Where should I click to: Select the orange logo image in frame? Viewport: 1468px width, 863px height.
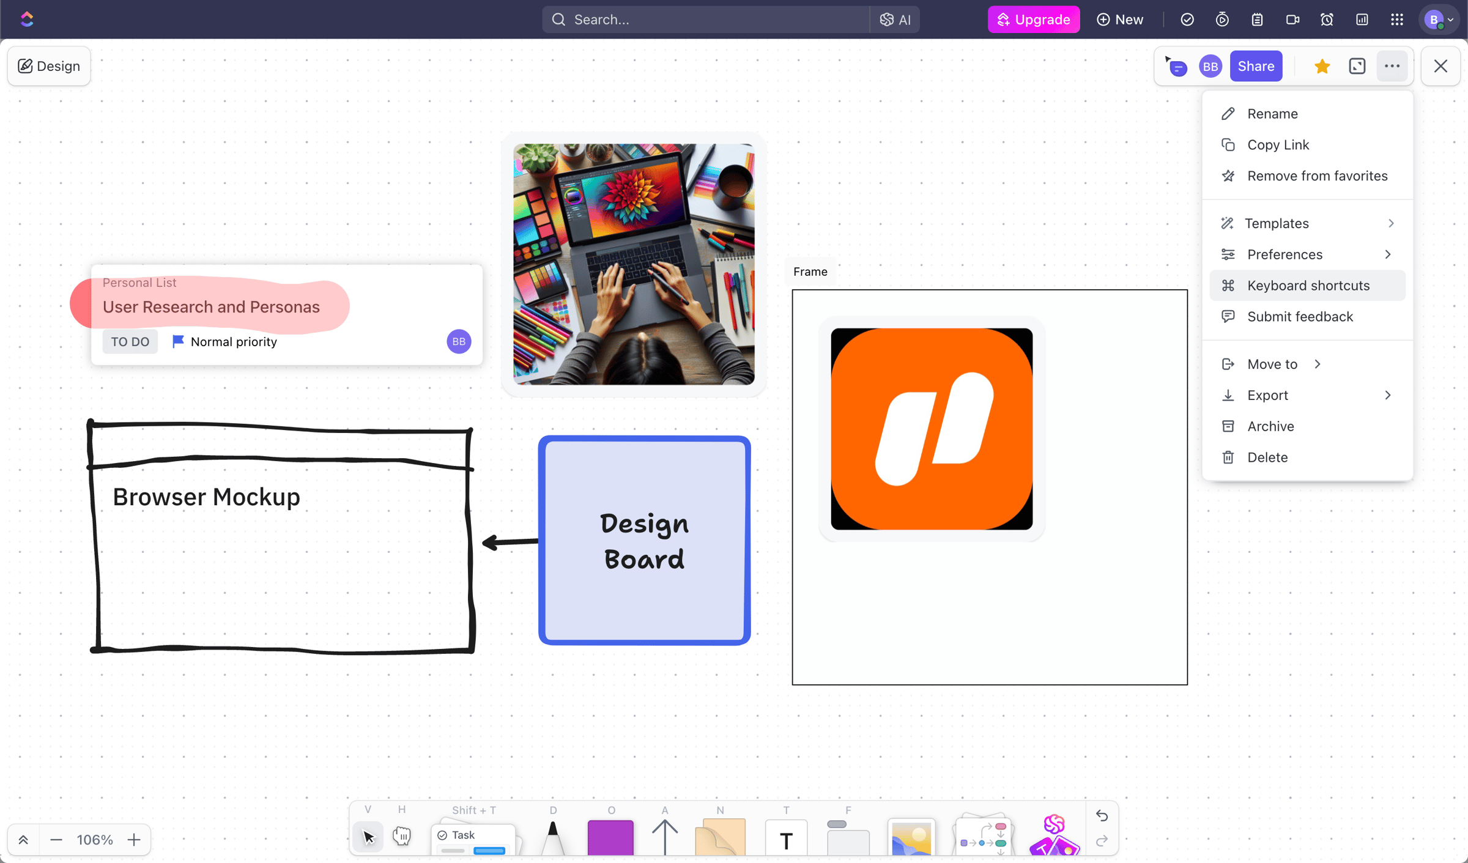(x=932, y=429)
